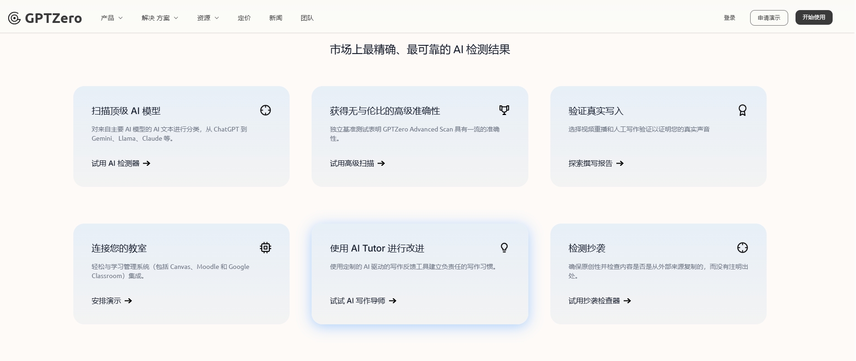Go to the 定价 page
Viewport: 856px width, 361px height.
coord(244,18)
